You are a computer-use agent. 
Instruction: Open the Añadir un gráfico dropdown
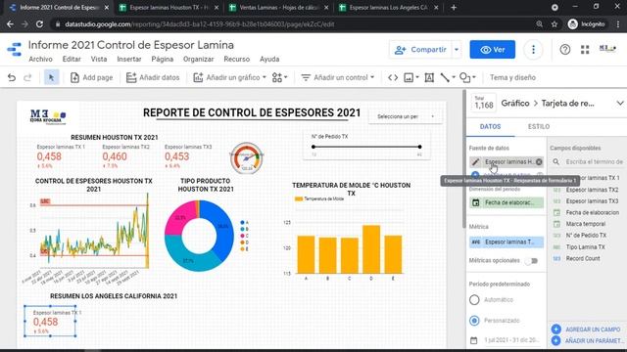229,77
